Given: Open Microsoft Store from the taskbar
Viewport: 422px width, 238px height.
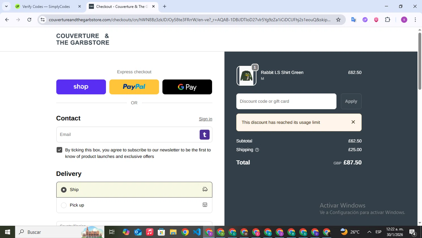Looking at the screenshot, I should pos(161,232).
